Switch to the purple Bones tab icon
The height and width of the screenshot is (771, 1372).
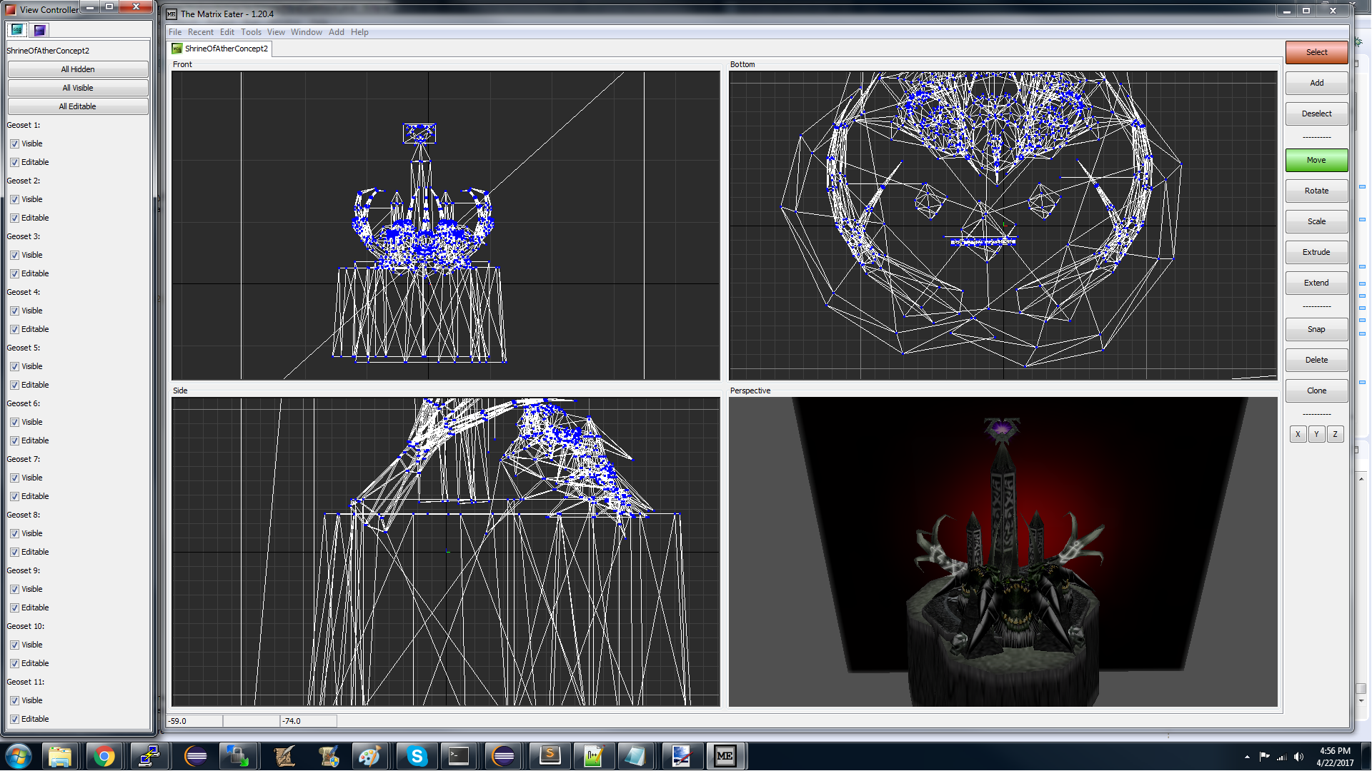40,30
